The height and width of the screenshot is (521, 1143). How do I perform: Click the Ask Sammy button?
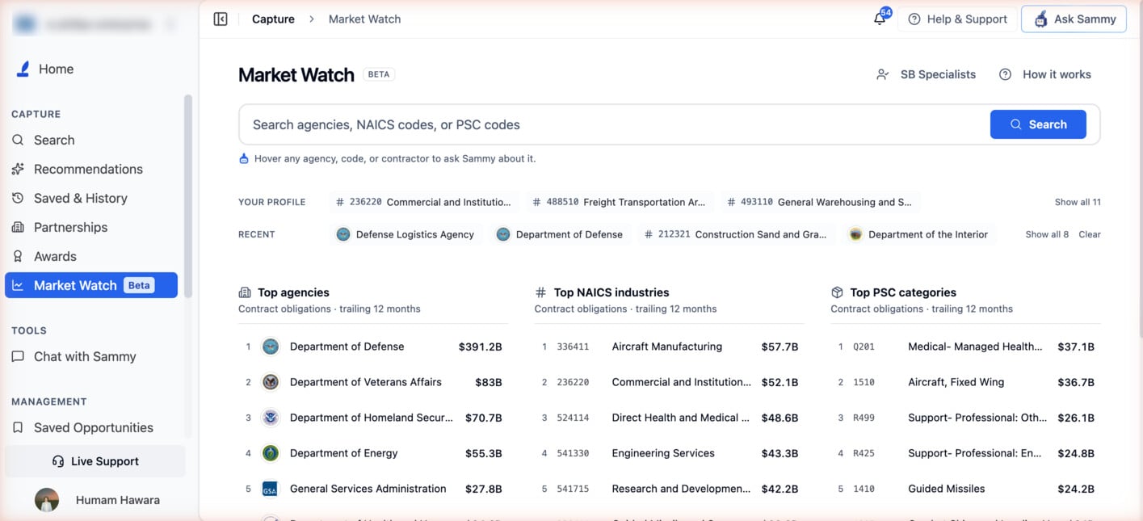point(1074,19)
